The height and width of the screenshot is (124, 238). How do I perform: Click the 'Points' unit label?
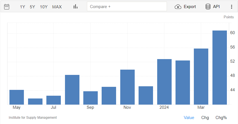coord(229,17)
